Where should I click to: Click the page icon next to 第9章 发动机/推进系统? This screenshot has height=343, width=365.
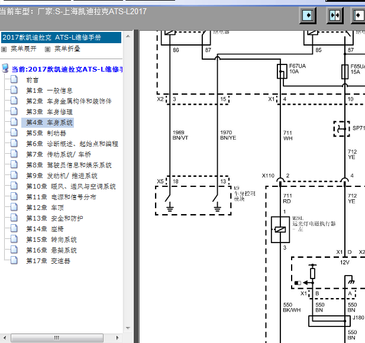click(14, 175)
